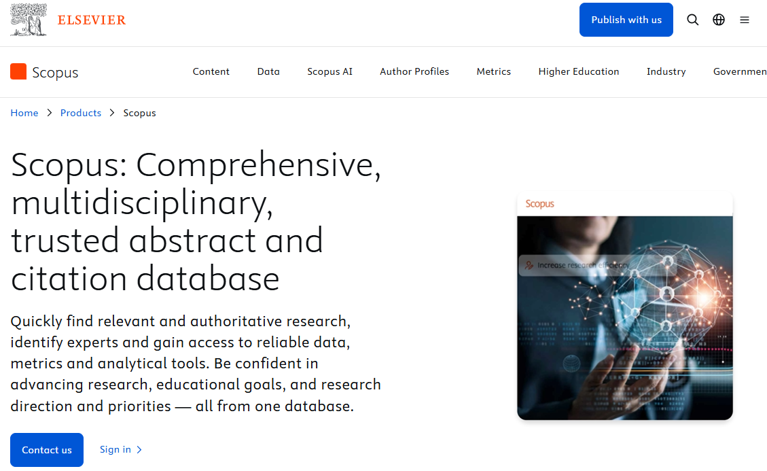Go to Products breadcrumb link

tap(81, 113)
